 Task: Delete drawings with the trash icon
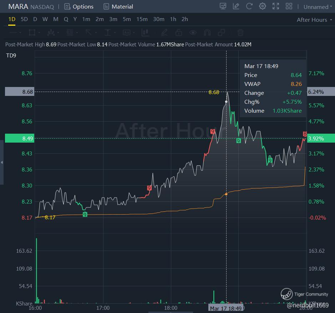point(240,33)
